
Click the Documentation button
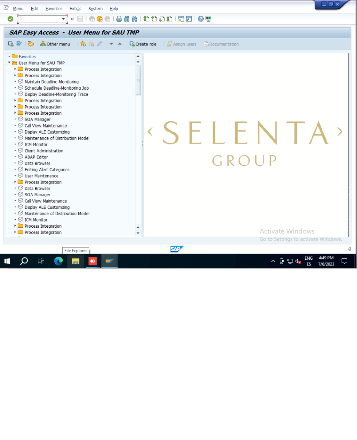tap(221, 44)
